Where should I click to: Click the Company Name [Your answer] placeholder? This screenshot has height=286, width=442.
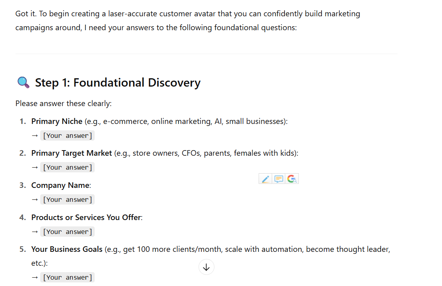[67, 199]
